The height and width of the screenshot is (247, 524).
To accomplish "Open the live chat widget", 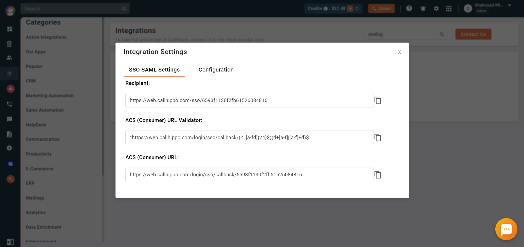I will click(506, 229).
